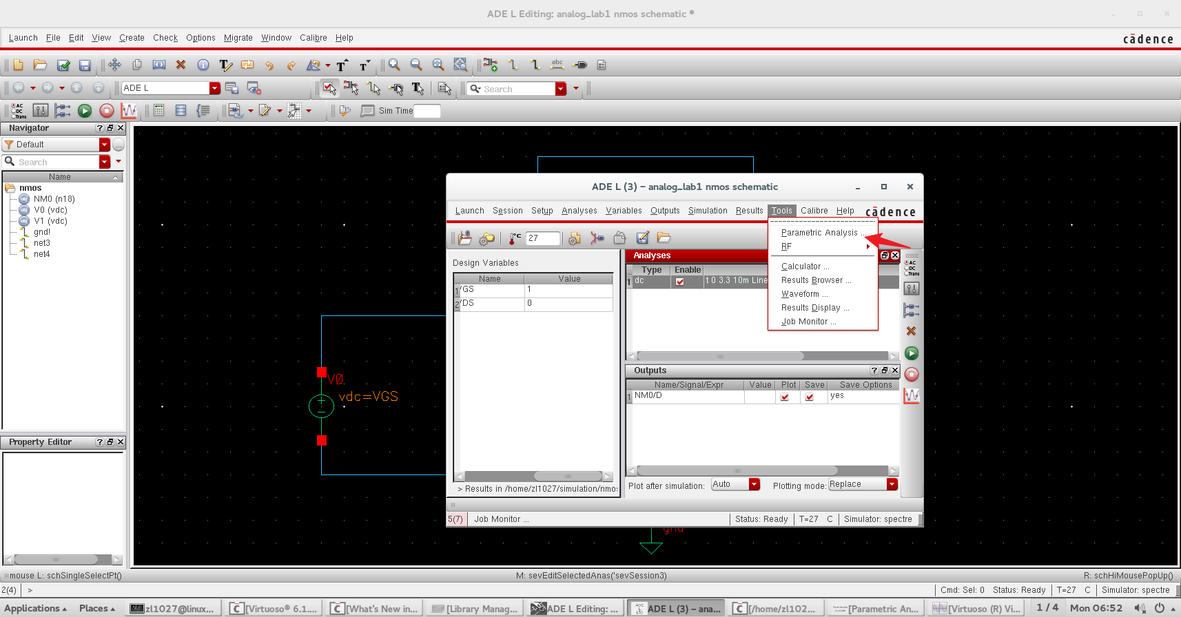The height and width of the screenshot is (617, 1181).
Task: Click the VGS design variable row
Action: tap(533, 290)
